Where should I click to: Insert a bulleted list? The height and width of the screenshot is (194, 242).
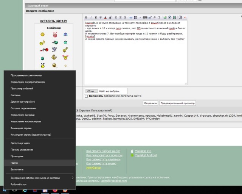point(135,17)
